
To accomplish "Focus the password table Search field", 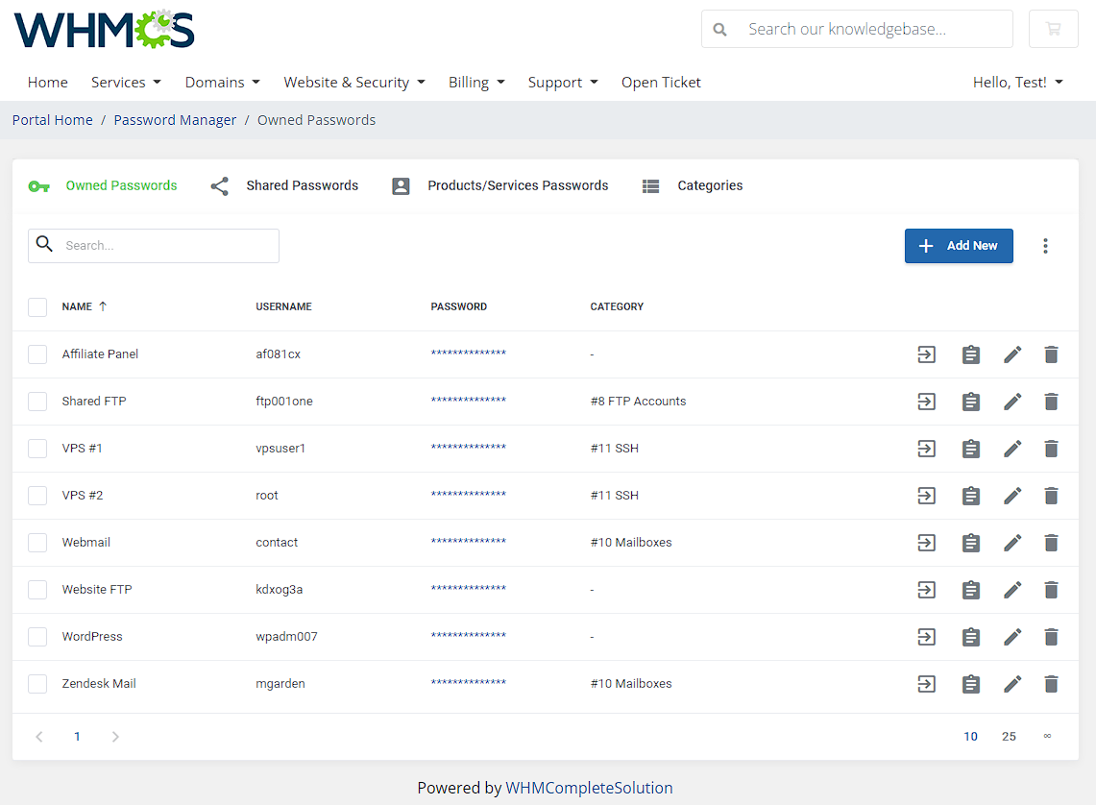I will (x=154, y=246).
